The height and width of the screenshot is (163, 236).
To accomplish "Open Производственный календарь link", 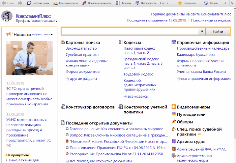I will (203, 48).
